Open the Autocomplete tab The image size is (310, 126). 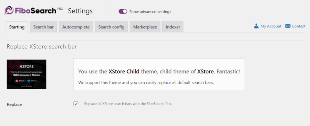[76, 27]
